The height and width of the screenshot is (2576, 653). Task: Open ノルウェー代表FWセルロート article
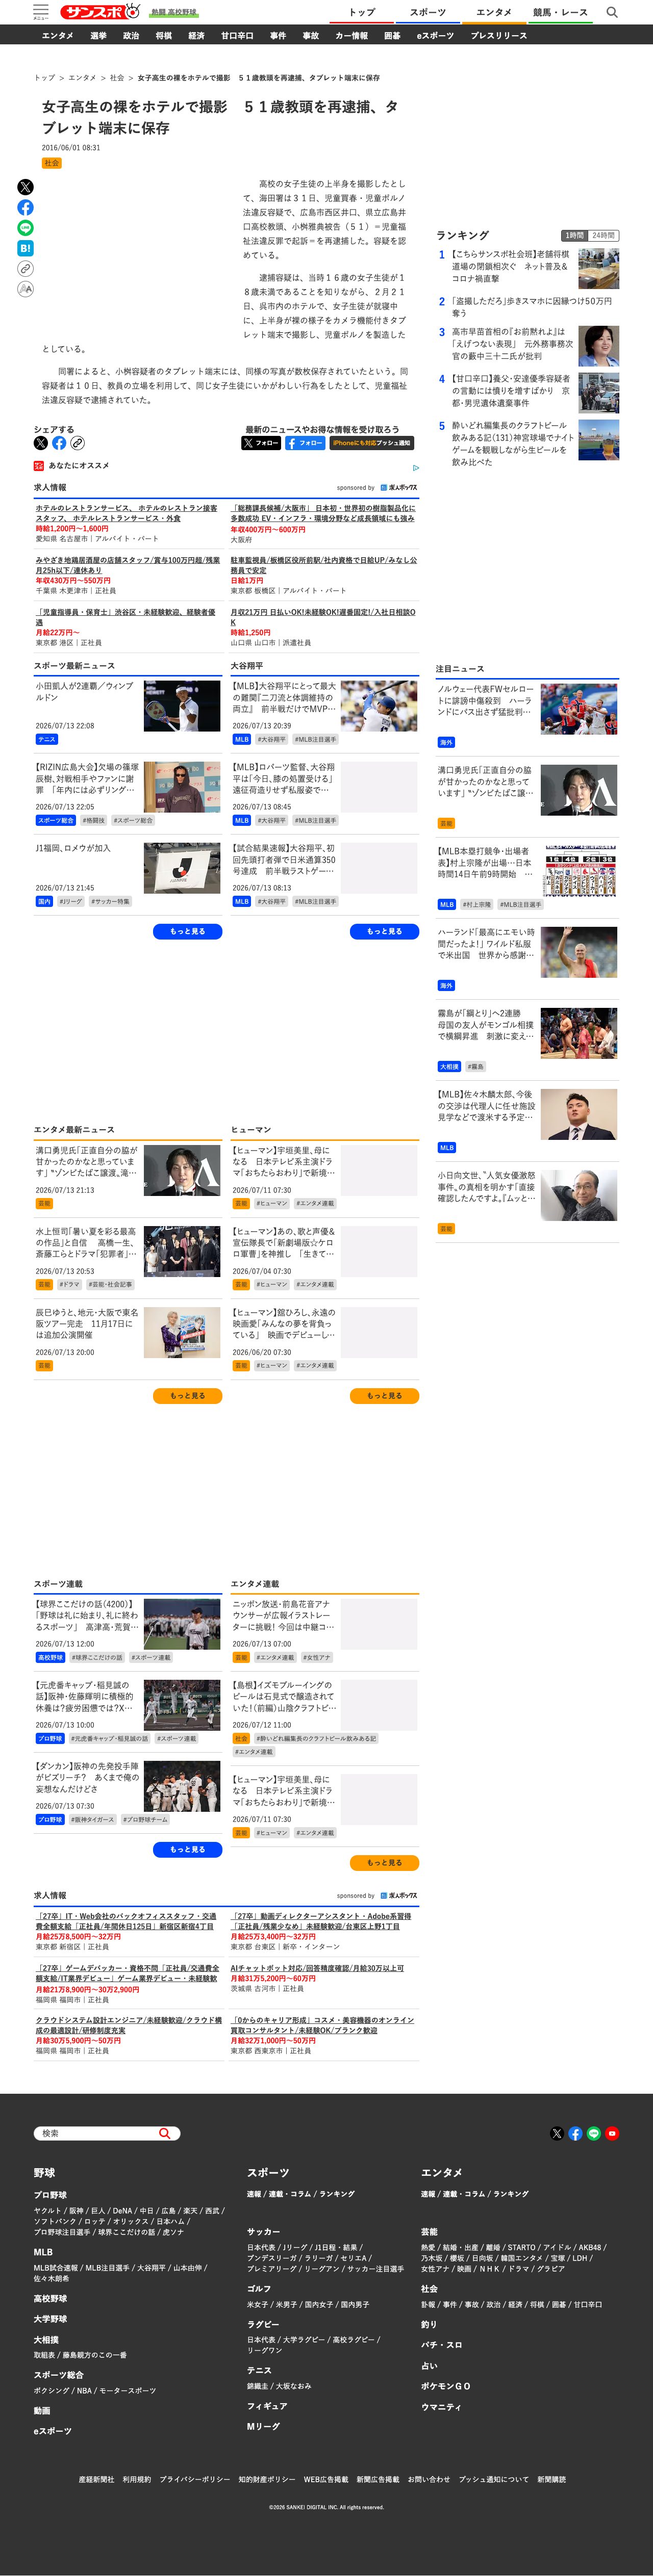tap(485, 701)
